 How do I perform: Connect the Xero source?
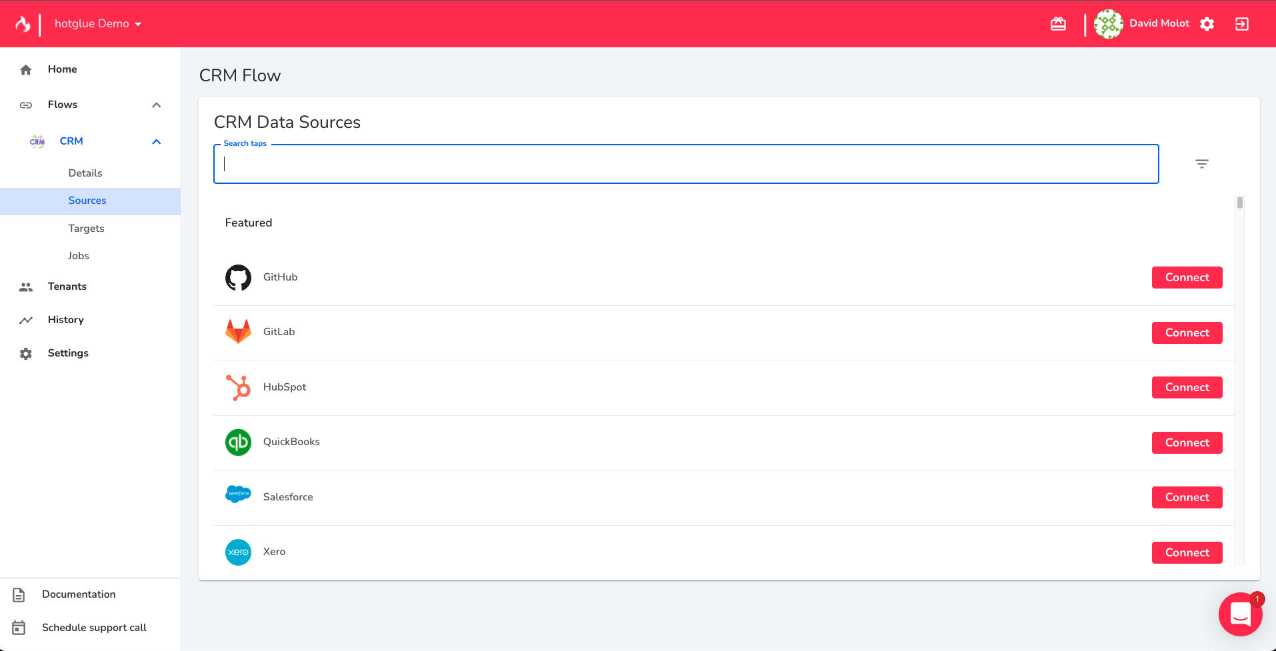tap(1187, 552)
